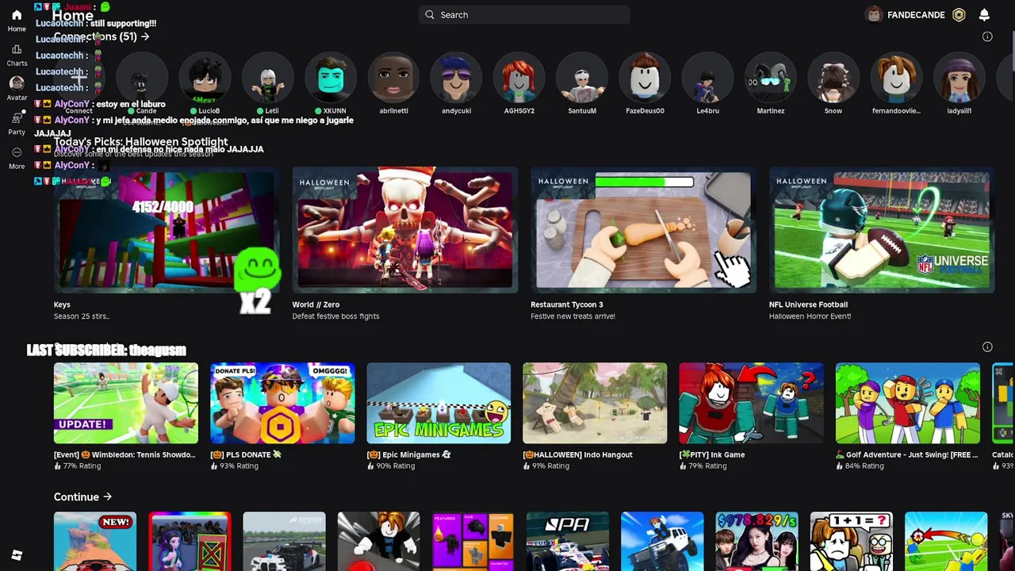Open the monster truck game in Continue row

tap(662, 541)
